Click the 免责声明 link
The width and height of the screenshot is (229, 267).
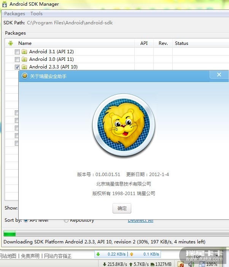click(30, 256)
